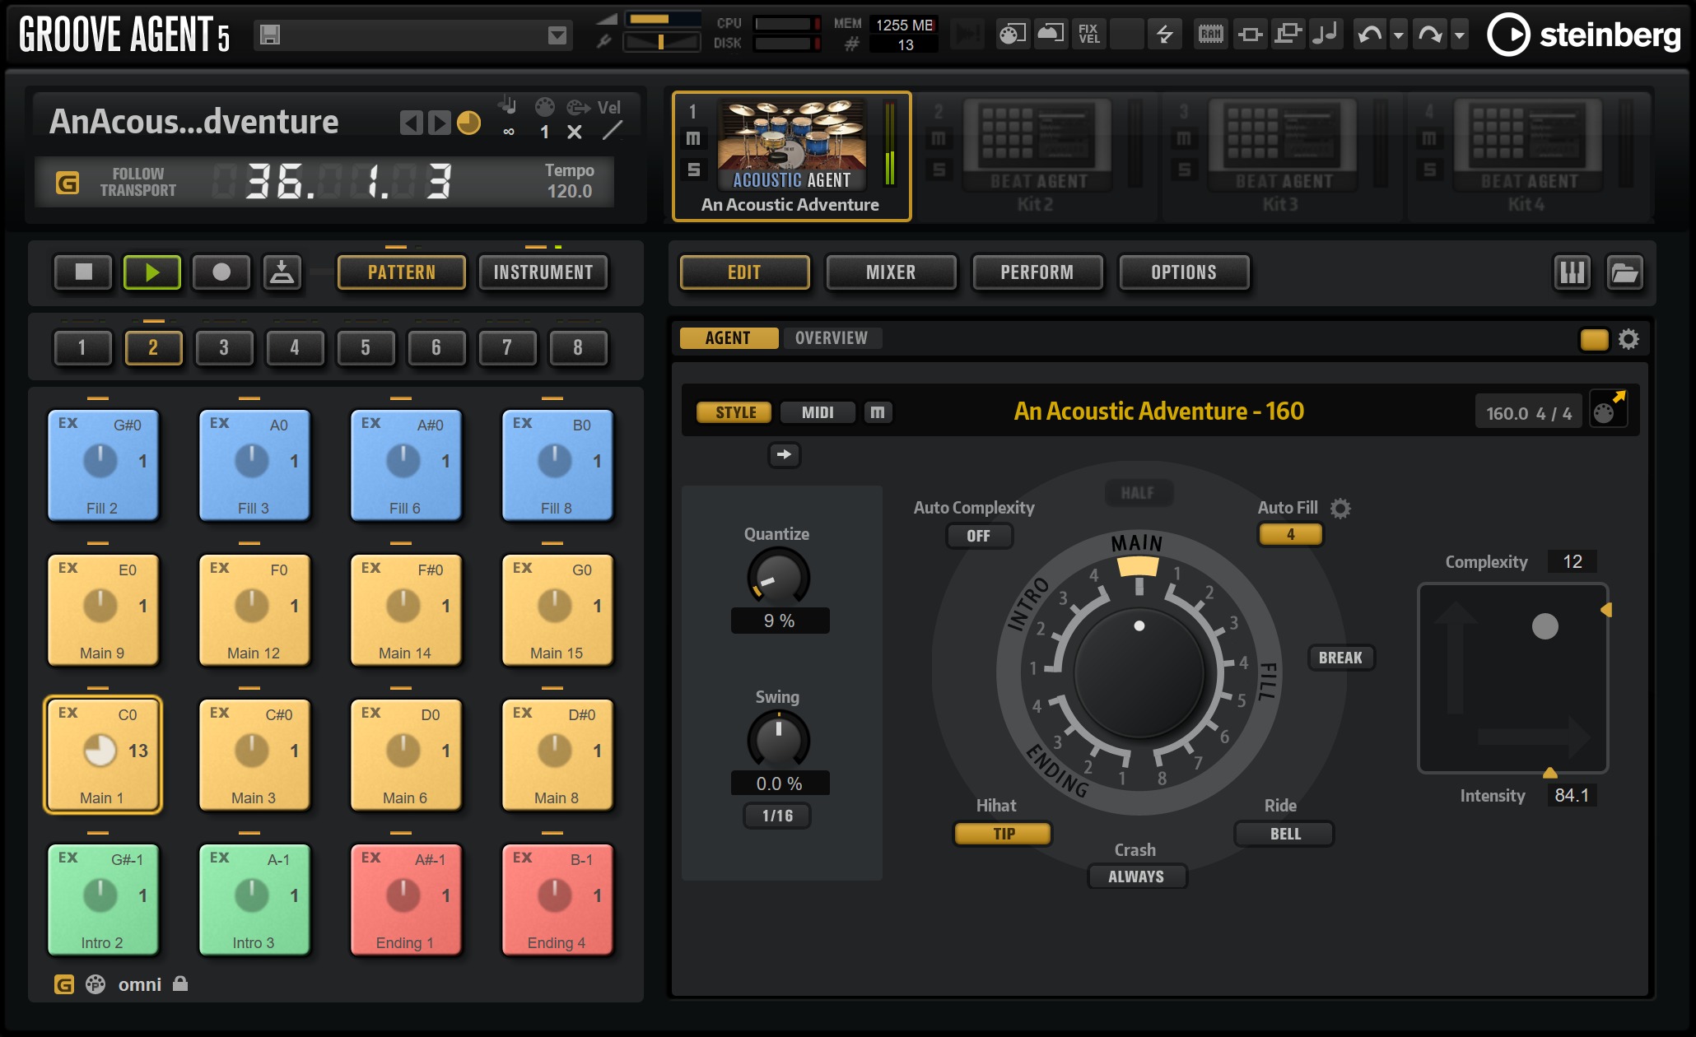Click the single-box toolbar icon left of double-box icon

click(1251, 35)
